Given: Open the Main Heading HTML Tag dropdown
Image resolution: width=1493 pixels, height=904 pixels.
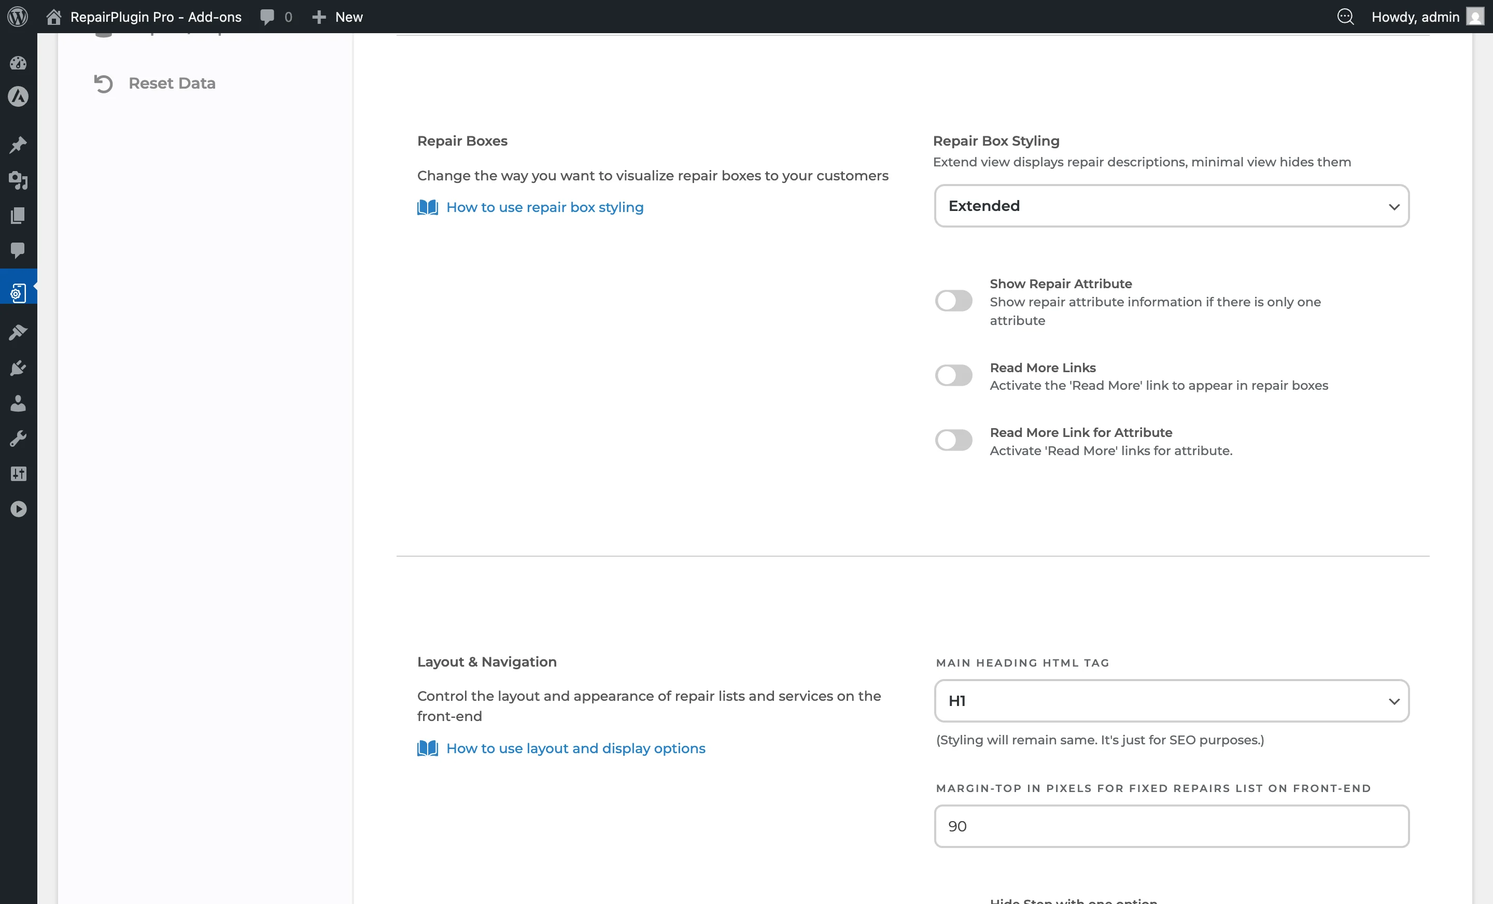Looking at the screenshot, I should tap(1171, 701).
